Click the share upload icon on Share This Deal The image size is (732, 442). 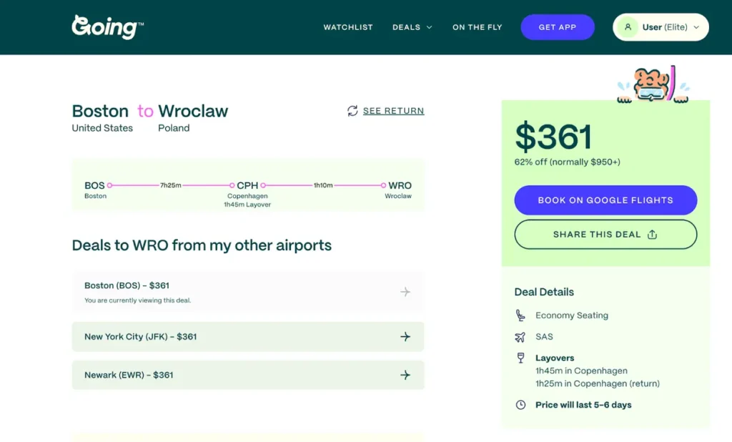(651, 234)
